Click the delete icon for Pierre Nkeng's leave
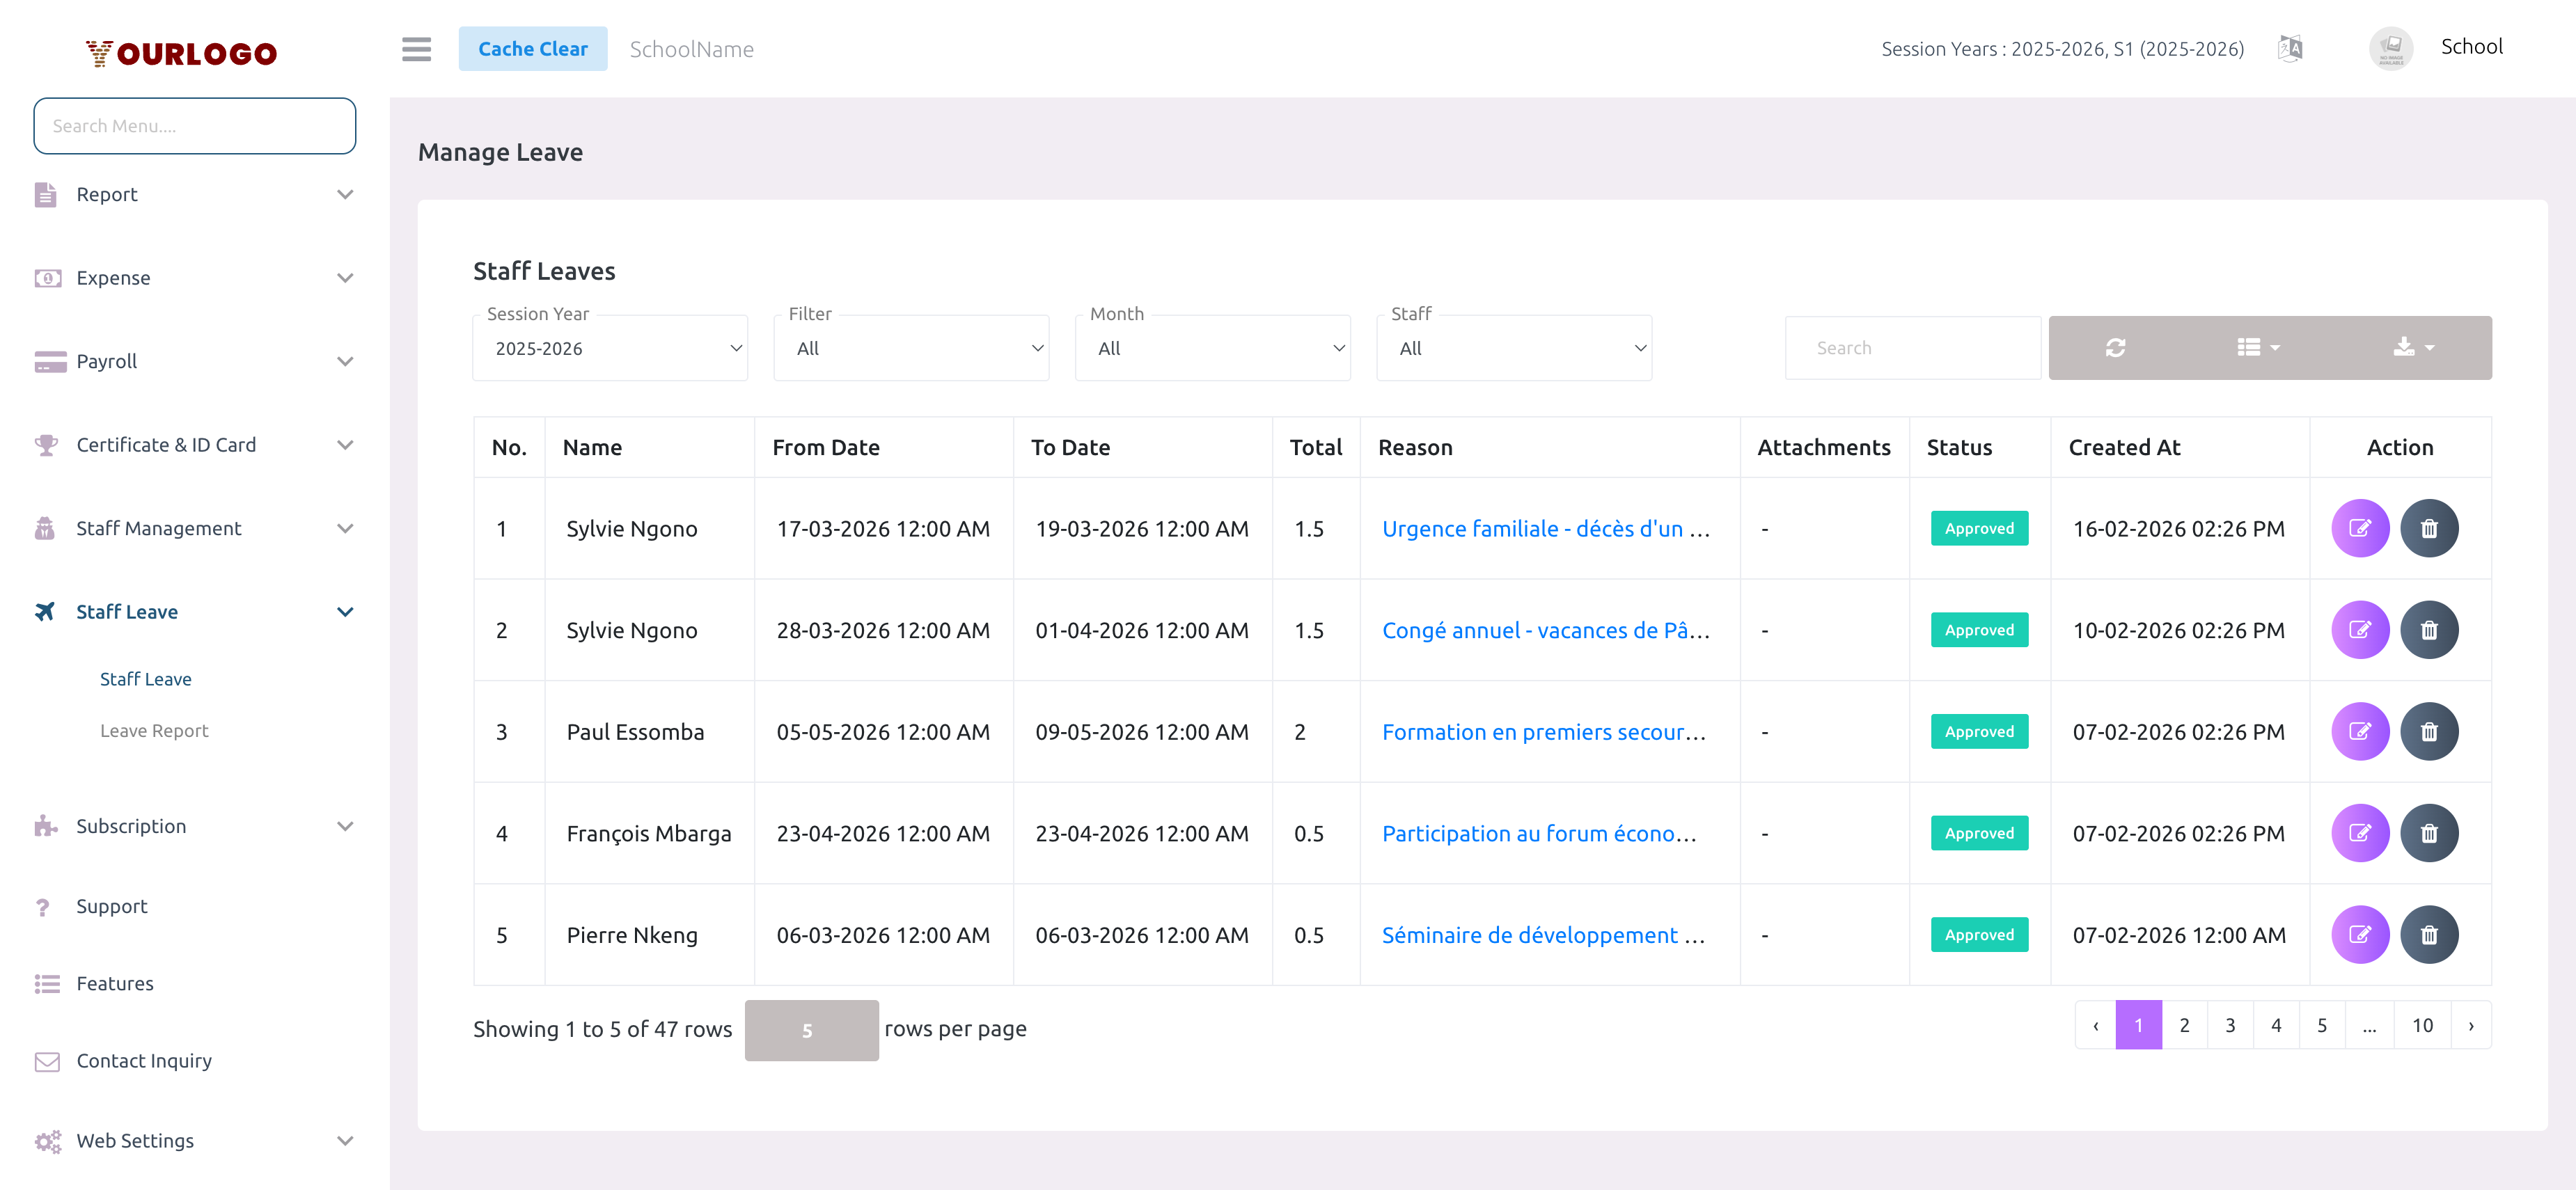2576x1190 pixels. pyautogui.click(x=2430, y=934)
